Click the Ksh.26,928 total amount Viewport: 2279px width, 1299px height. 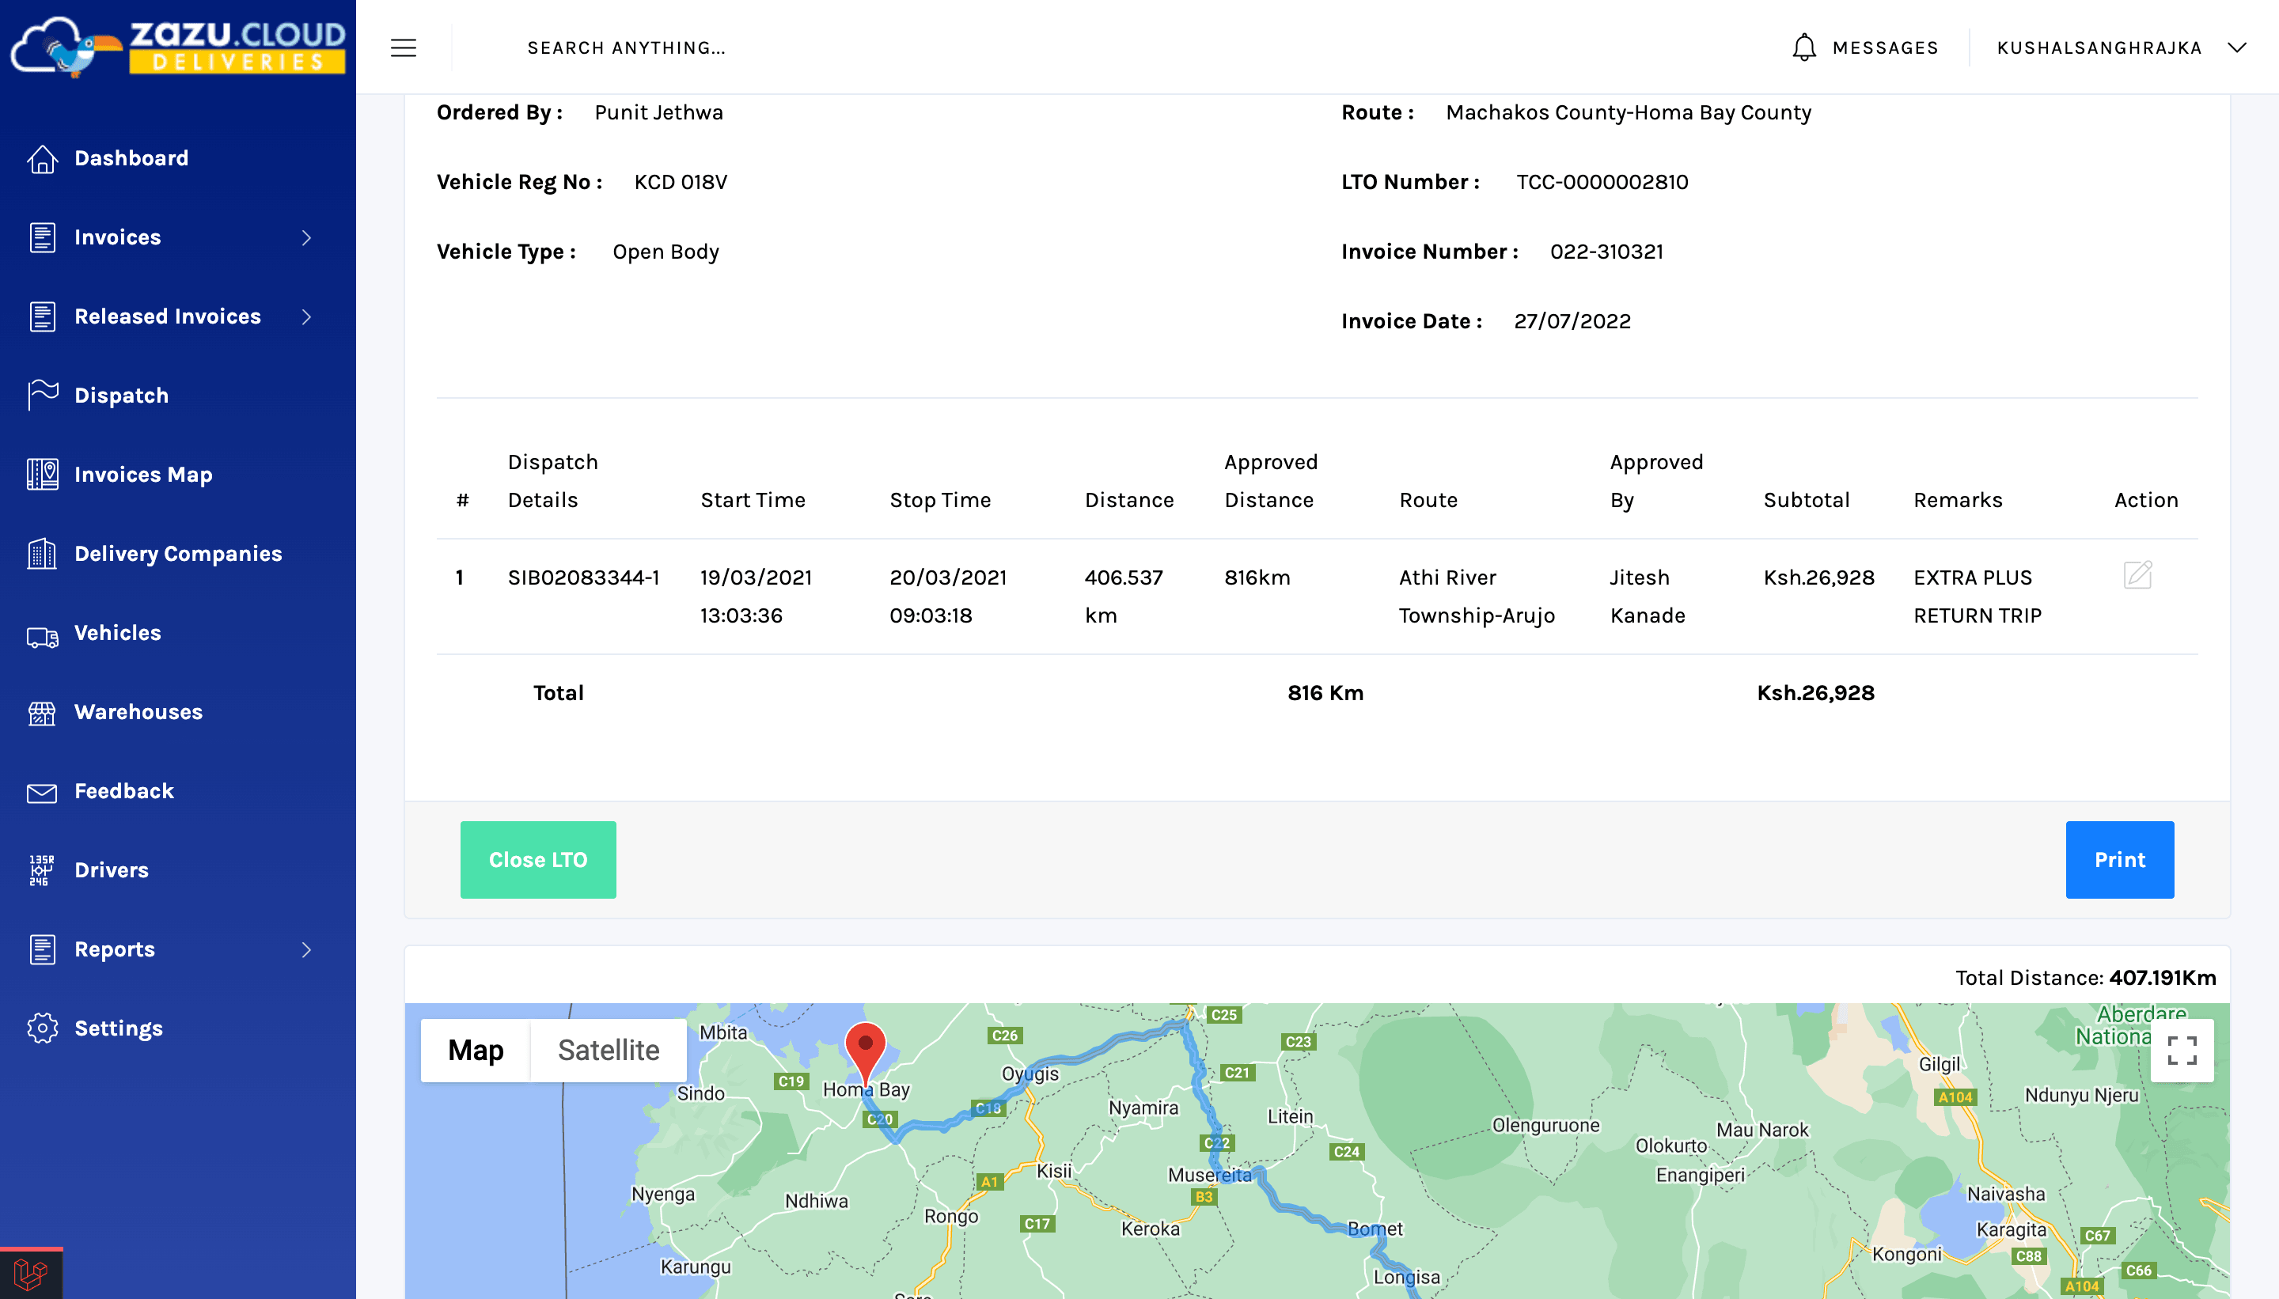(x=1815, y=693)
